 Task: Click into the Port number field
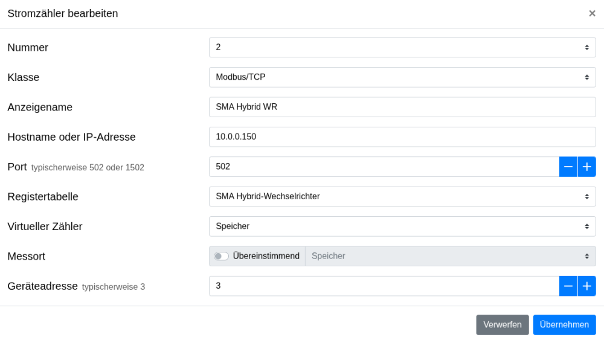coord(384,167)
